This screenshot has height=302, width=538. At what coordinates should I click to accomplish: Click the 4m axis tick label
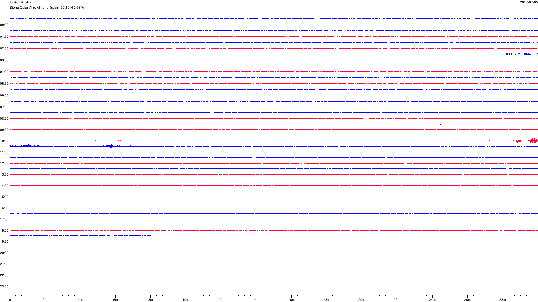(80, 300)
